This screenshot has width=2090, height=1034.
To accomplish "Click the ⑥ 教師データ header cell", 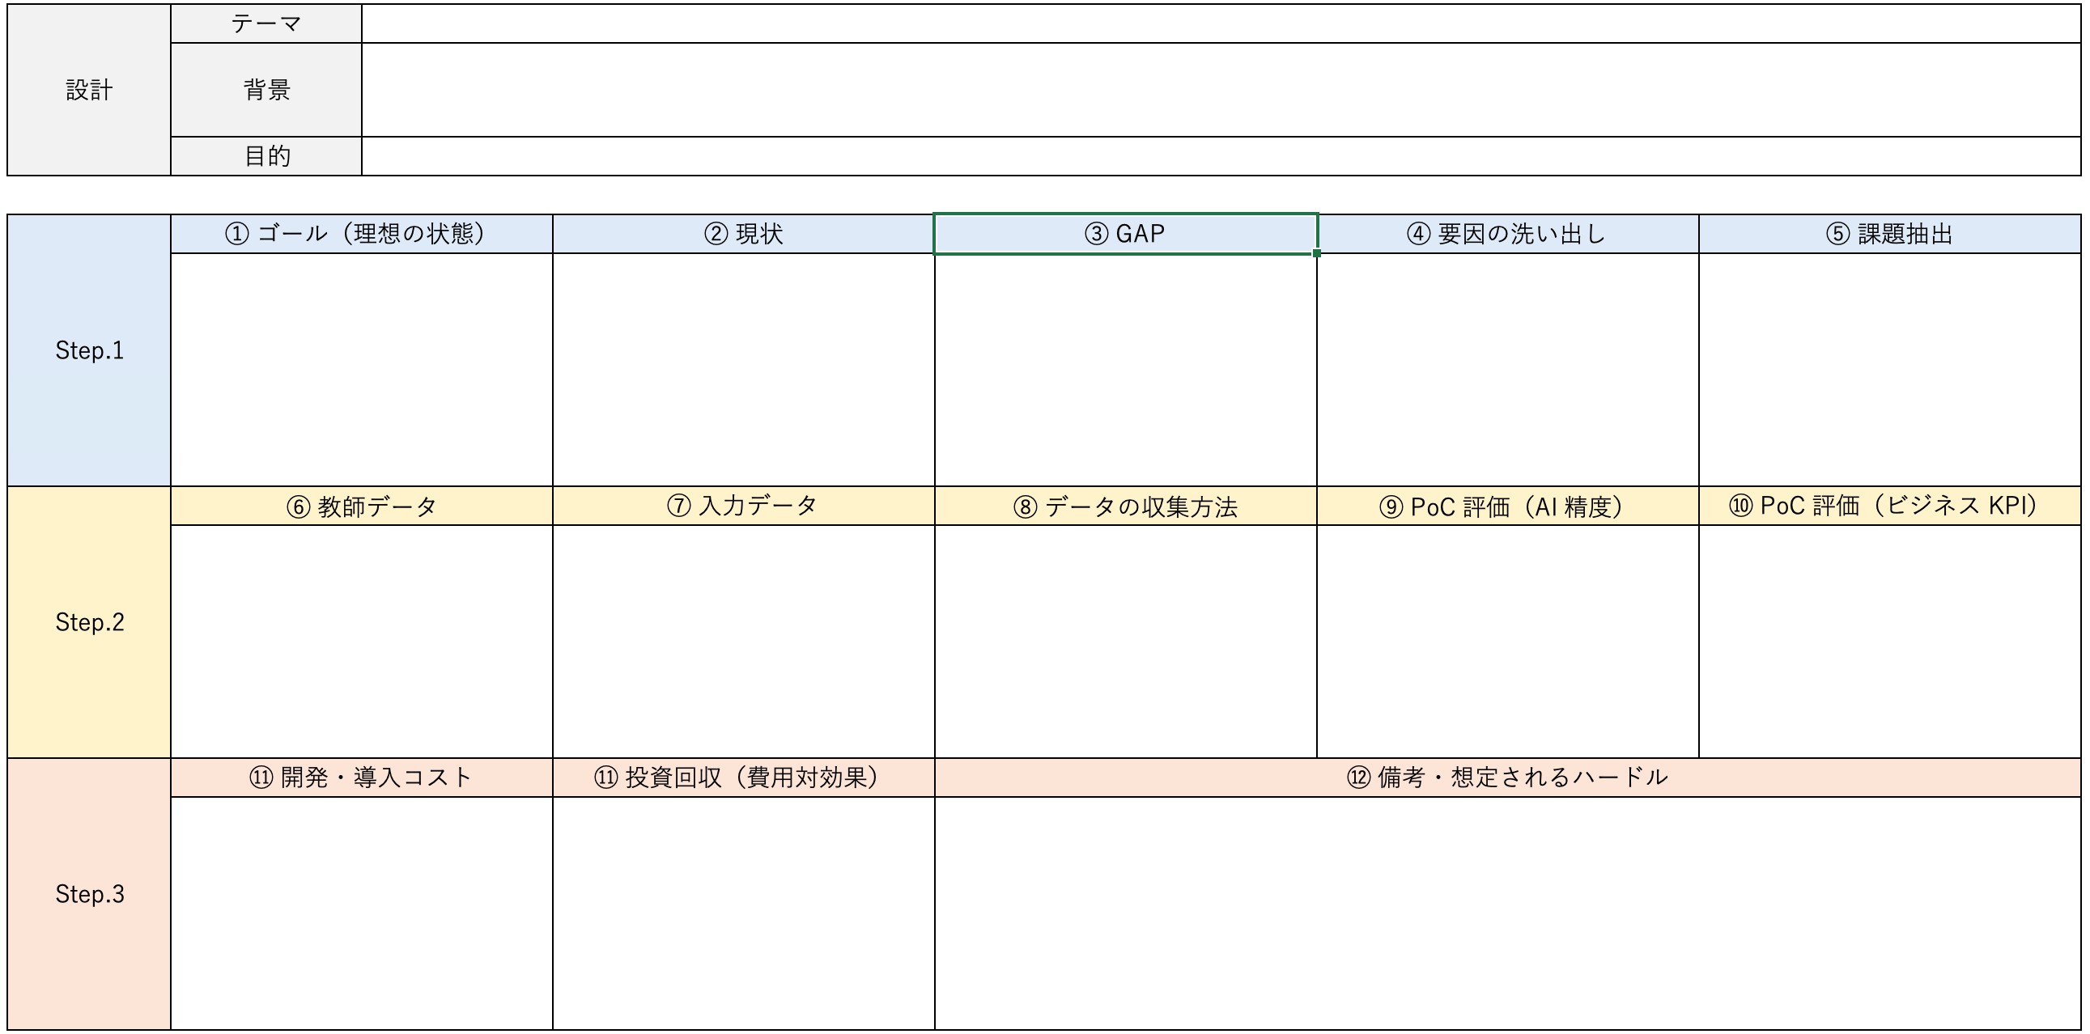I will coord(361,506).
